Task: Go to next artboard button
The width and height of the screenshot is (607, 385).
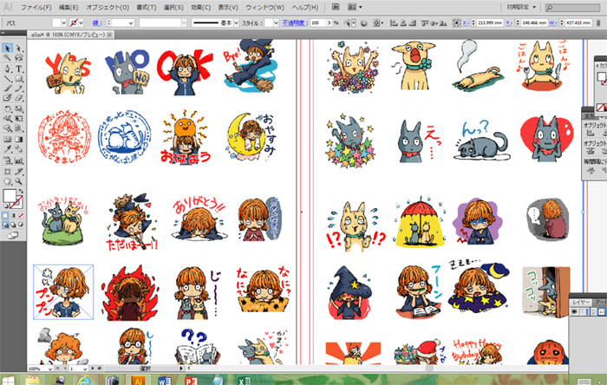Action: click(x=92, y=369)
